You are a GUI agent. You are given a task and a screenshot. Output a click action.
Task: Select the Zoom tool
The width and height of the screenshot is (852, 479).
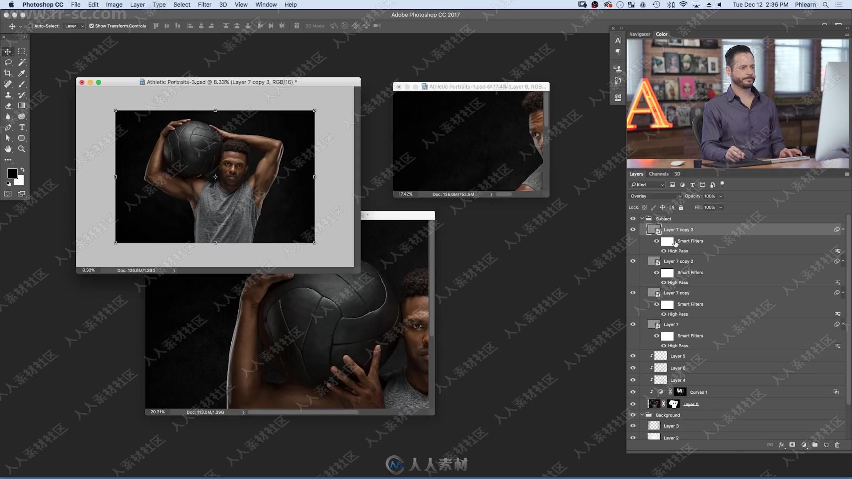pos(22,149)
